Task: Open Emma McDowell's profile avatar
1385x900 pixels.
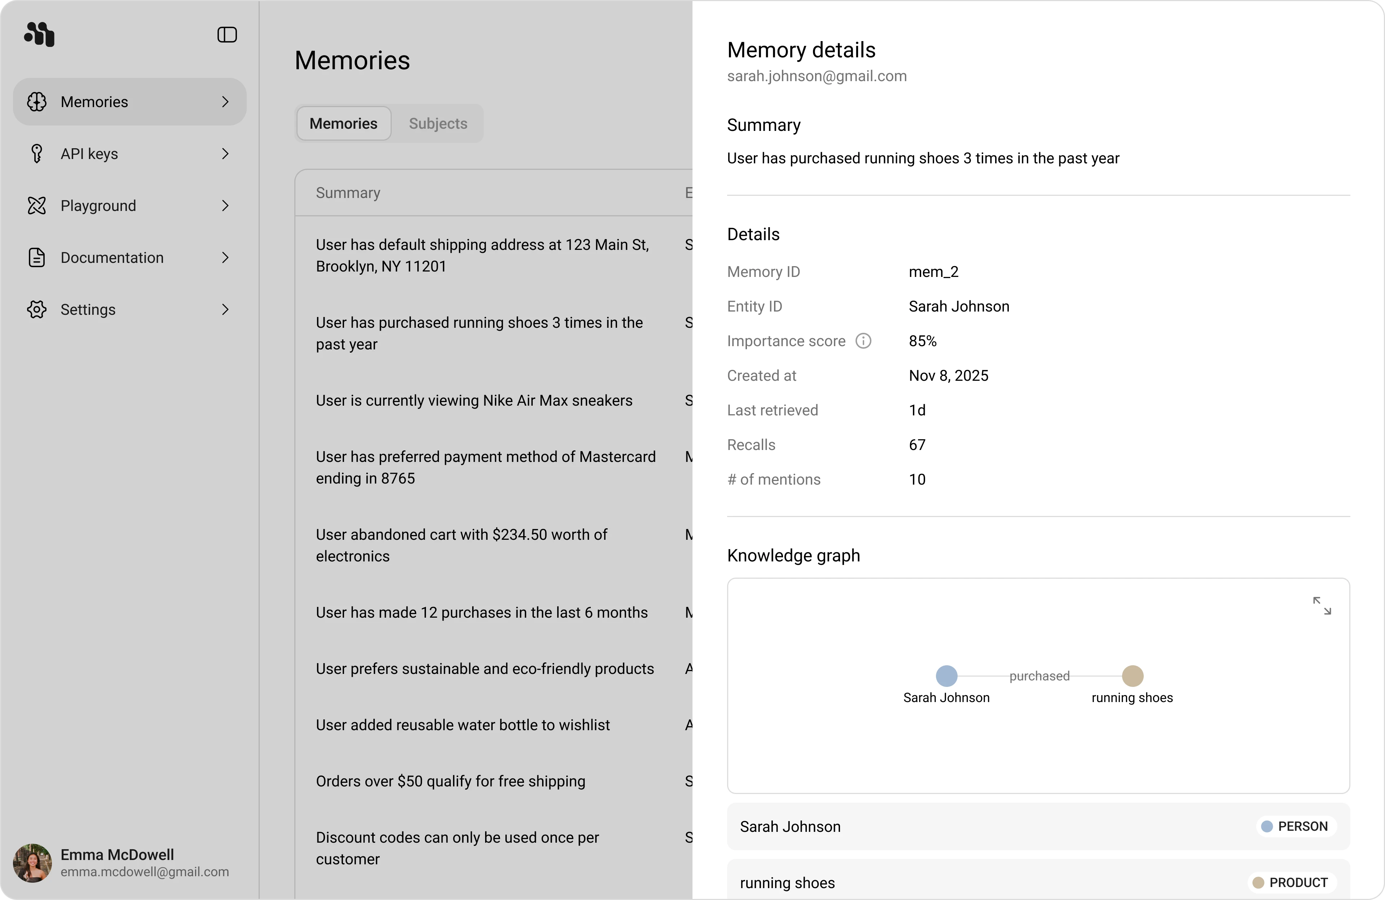Action: 32,863
